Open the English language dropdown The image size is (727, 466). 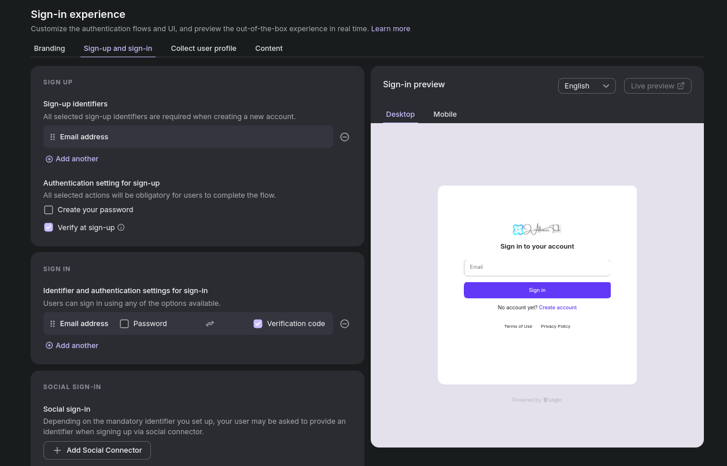coord(586,86)
